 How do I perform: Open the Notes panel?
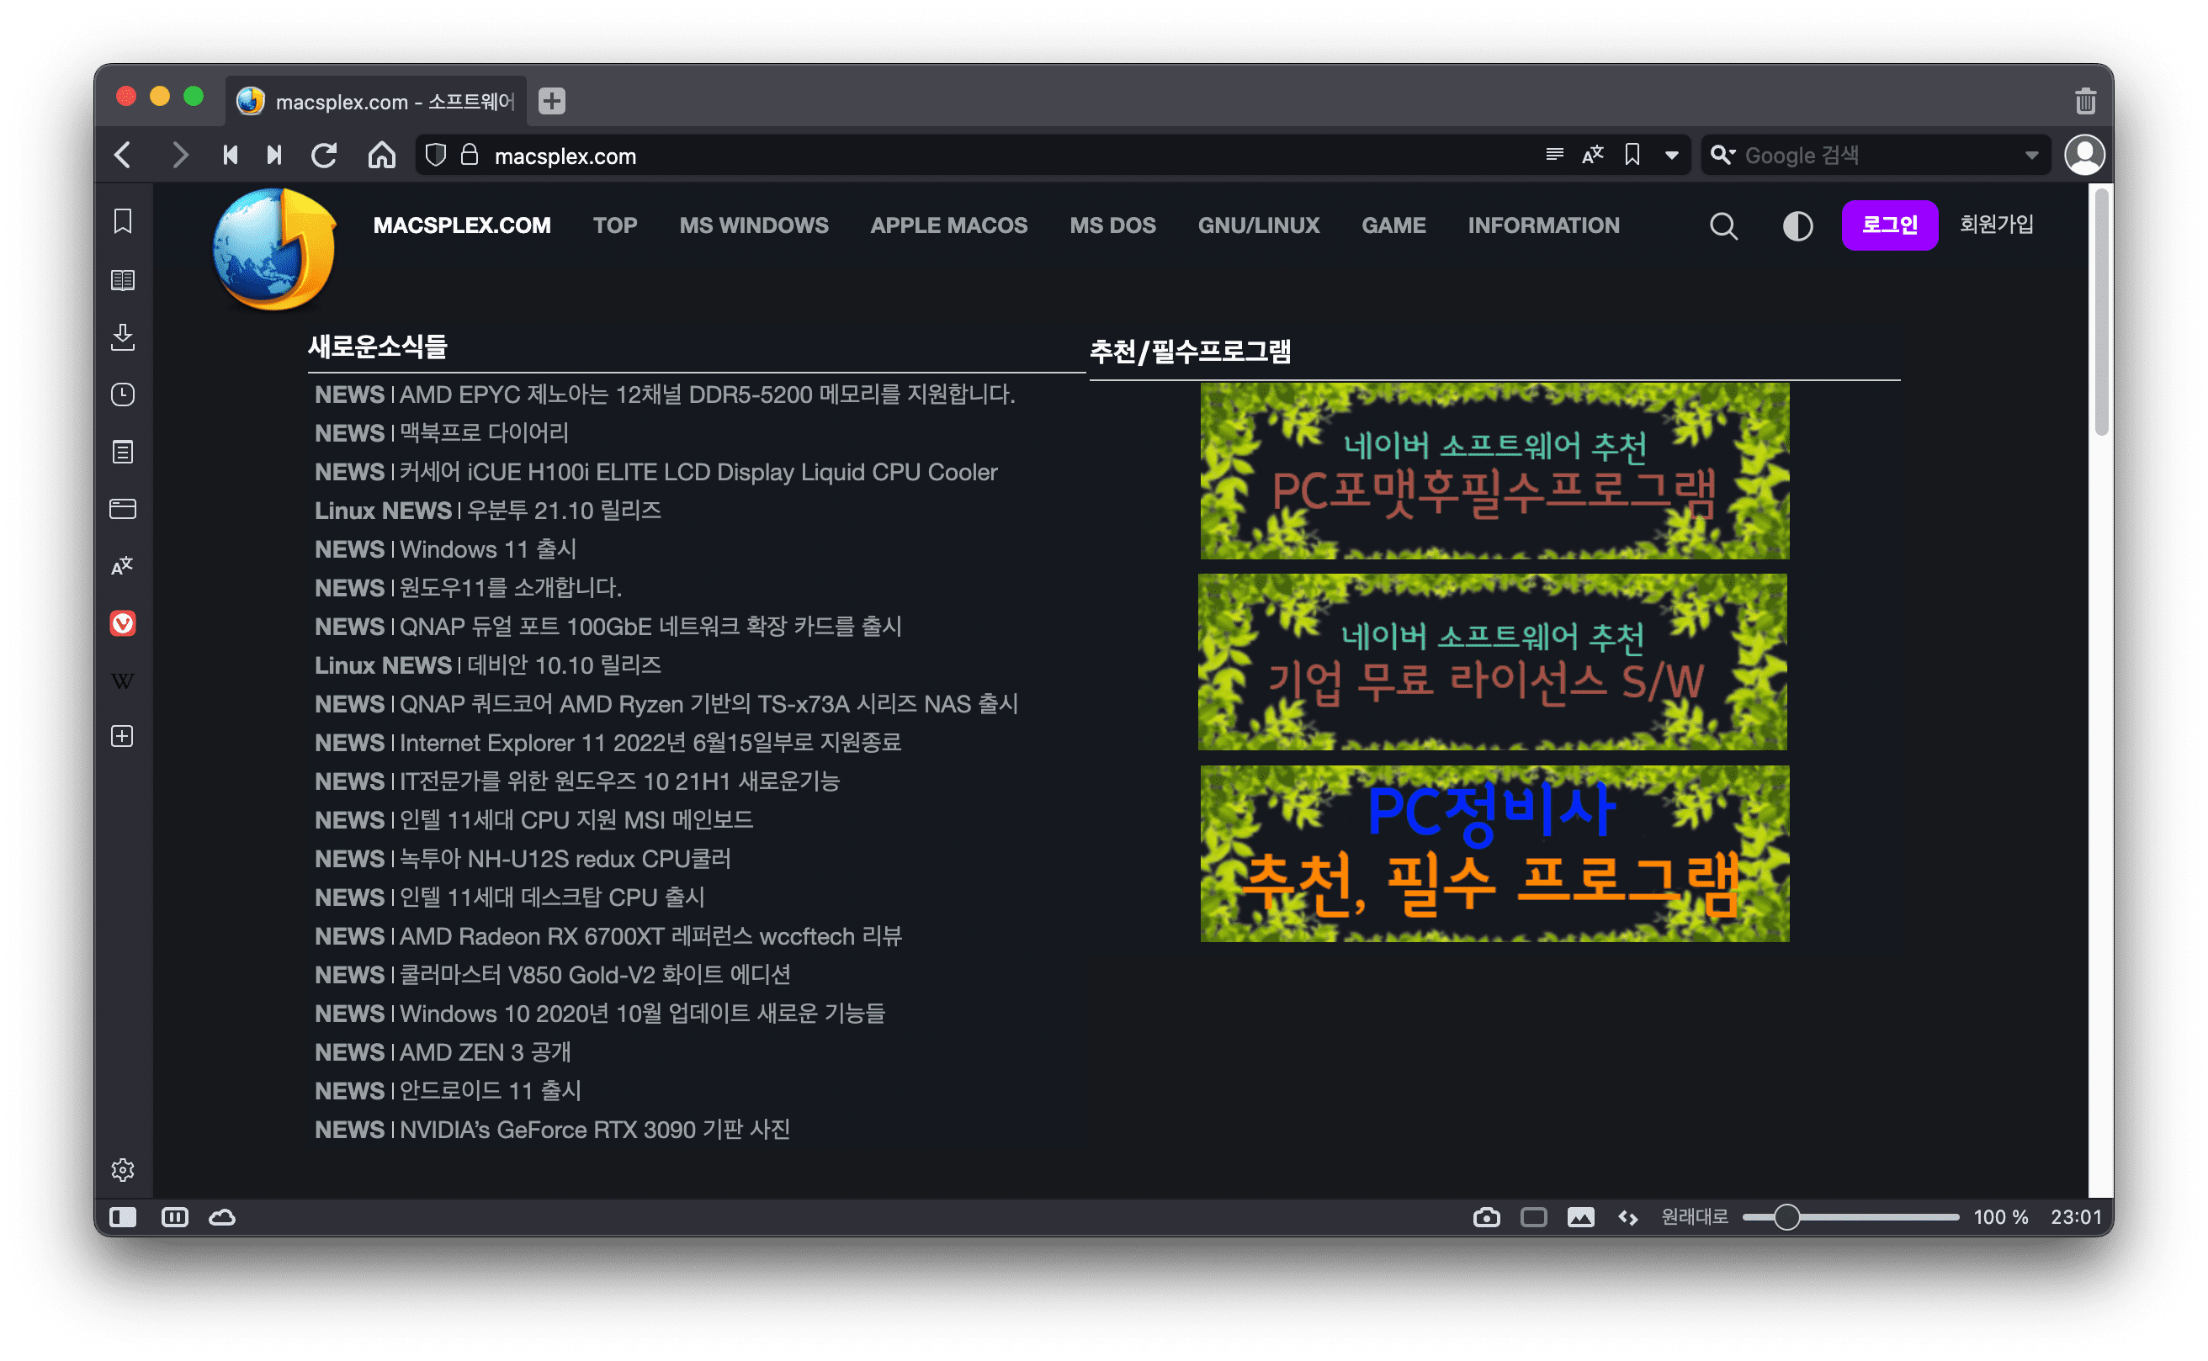point(124,452)
